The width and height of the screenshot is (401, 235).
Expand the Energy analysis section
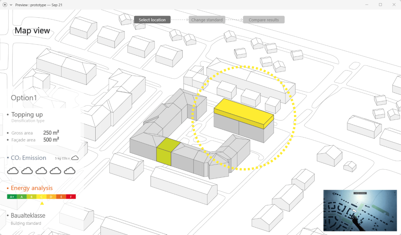point(32,188)
